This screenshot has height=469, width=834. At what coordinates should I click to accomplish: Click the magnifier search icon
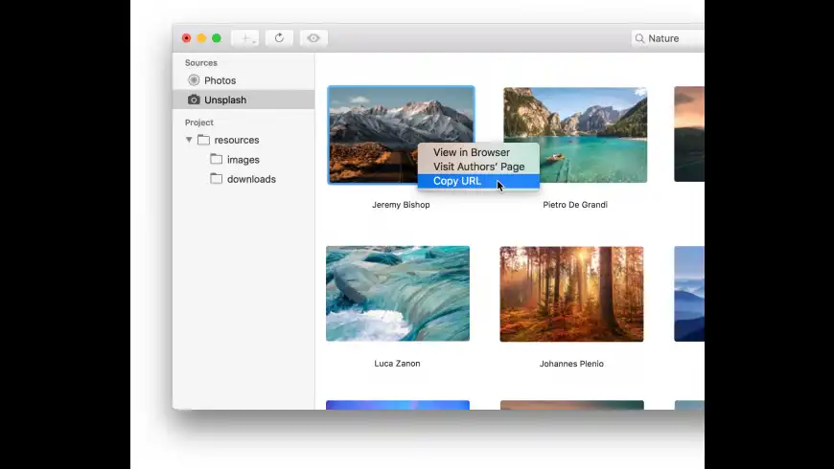click(639, 38)
